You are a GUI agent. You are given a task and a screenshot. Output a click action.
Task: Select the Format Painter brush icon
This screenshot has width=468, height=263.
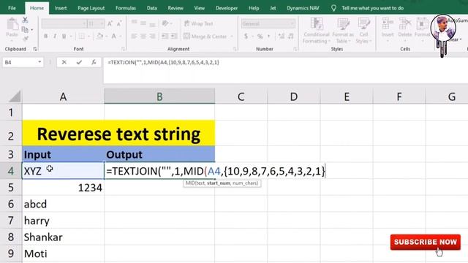coord(26,39)
